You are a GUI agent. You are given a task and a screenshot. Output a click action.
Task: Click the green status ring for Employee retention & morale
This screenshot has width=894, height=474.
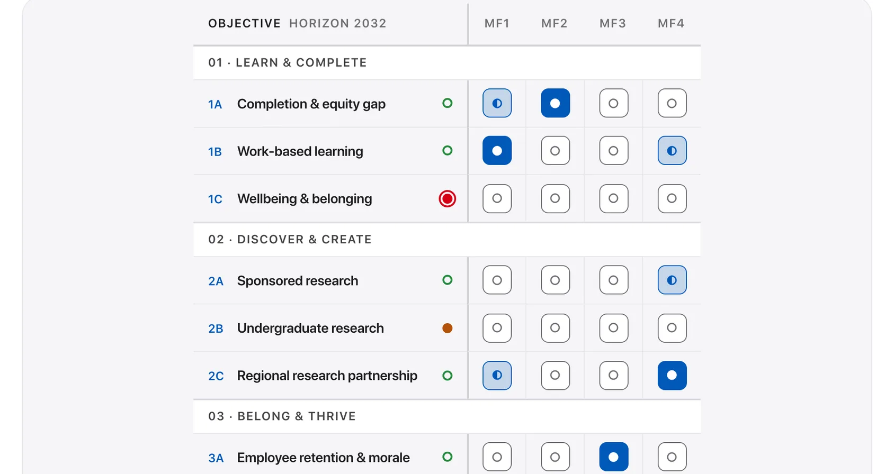[448, 457]
